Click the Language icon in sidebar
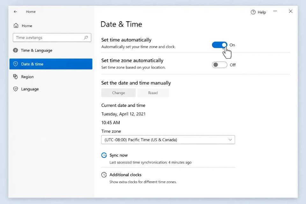 pos(16,89)
